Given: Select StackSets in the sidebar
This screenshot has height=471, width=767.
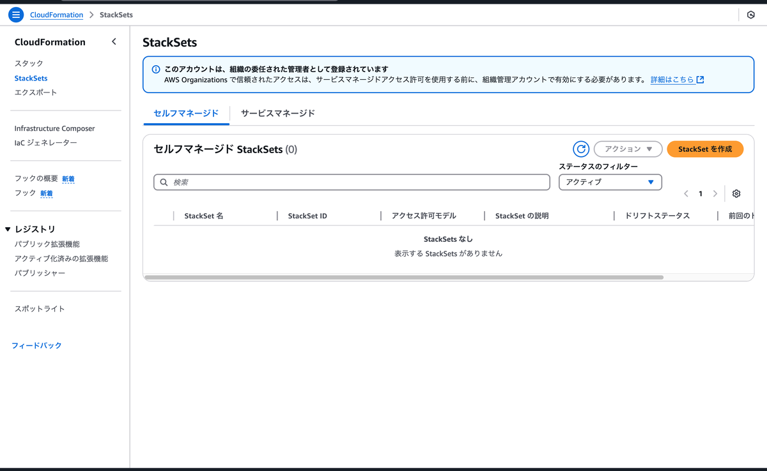Looking at the screenshot, I should (31, 78).
